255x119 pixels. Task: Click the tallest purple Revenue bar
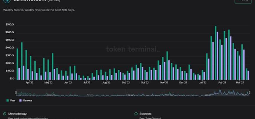[218, 56]
